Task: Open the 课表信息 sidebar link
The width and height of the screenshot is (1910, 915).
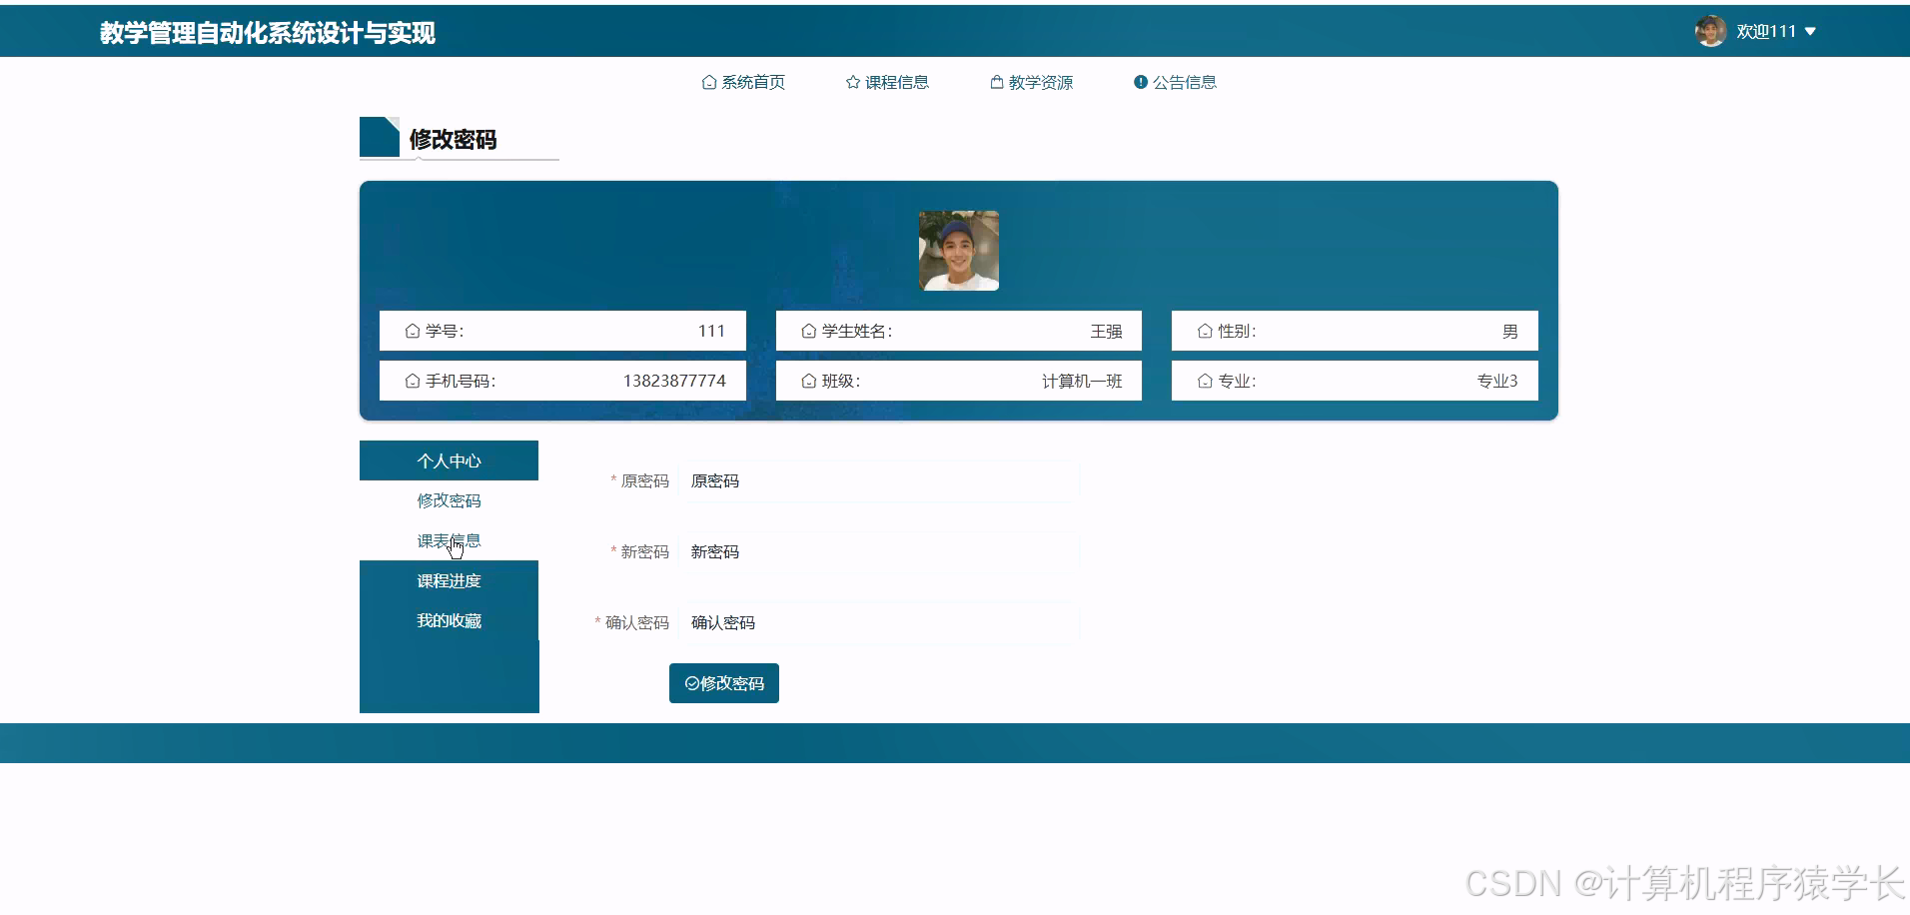Action: click(x=449, y=539)
